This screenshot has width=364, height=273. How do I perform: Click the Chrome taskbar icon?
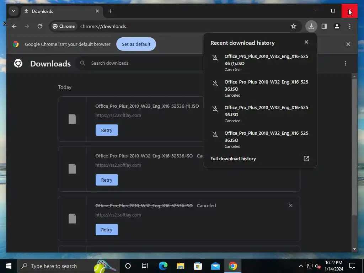[x=233, y=266]
